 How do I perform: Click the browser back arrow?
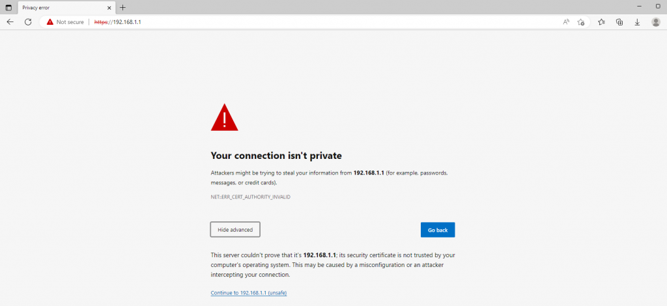[x=10, y=22]
